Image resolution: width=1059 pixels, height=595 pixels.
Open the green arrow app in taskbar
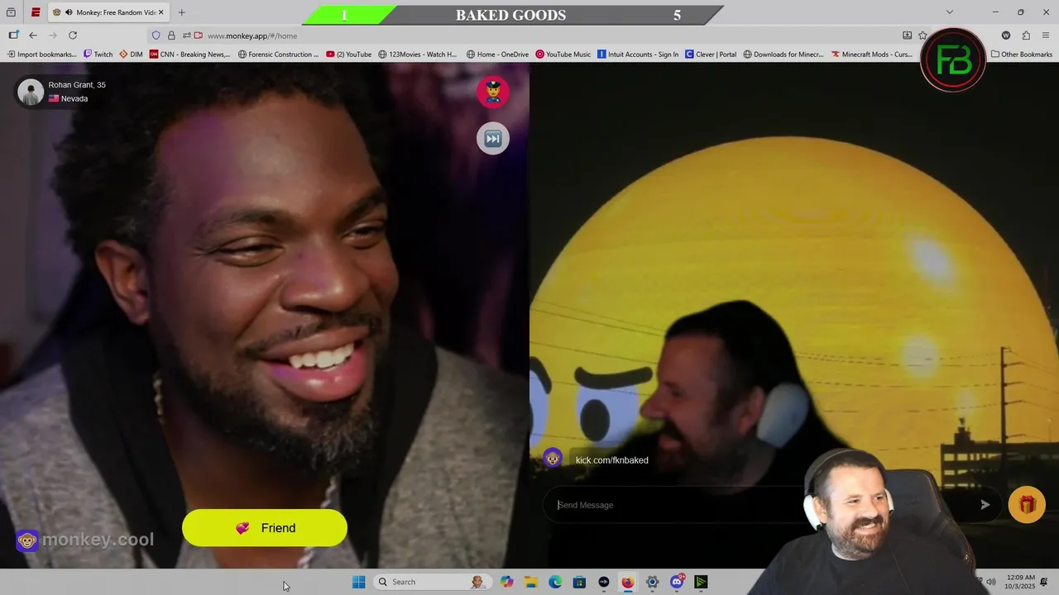click(x=701, y=582)
